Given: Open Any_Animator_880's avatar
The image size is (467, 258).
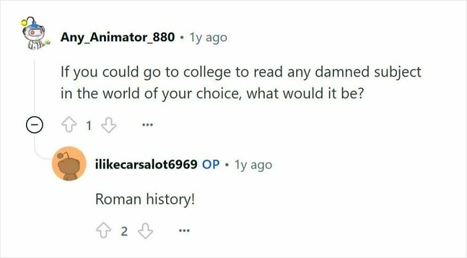Looking at the screenshot, I should click(x=34, y=33).
